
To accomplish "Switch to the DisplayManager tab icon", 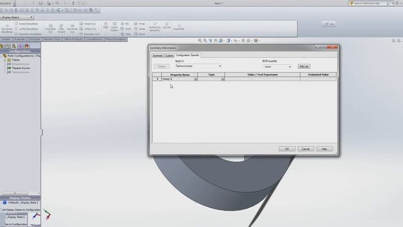I will (x=26, y=46).
